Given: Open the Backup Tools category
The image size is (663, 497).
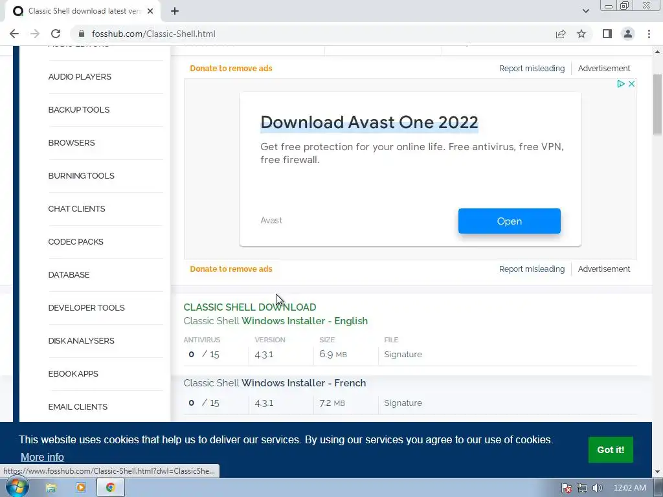Looking at the screenshot, I should pyautogui.click(x=78, y=110).
